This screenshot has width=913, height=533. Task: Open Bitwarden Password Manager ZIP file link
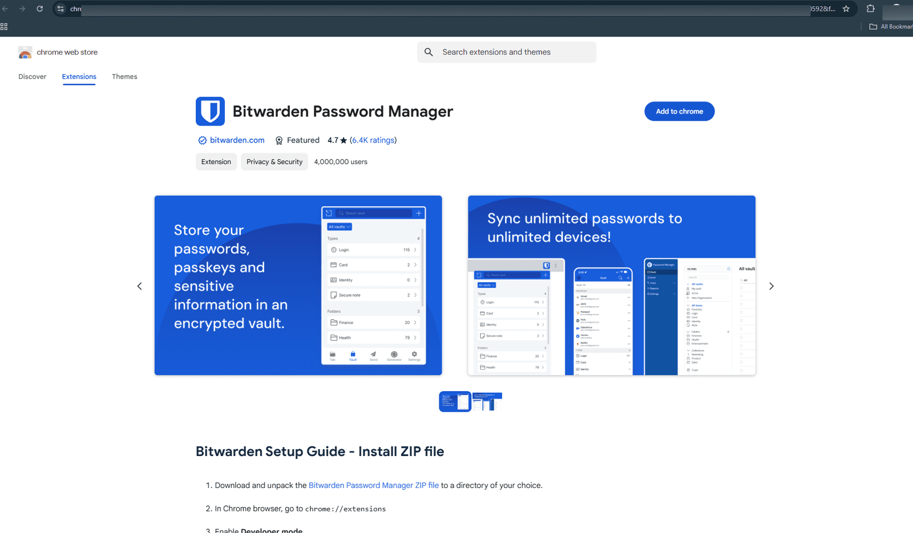tap(374, 485)
